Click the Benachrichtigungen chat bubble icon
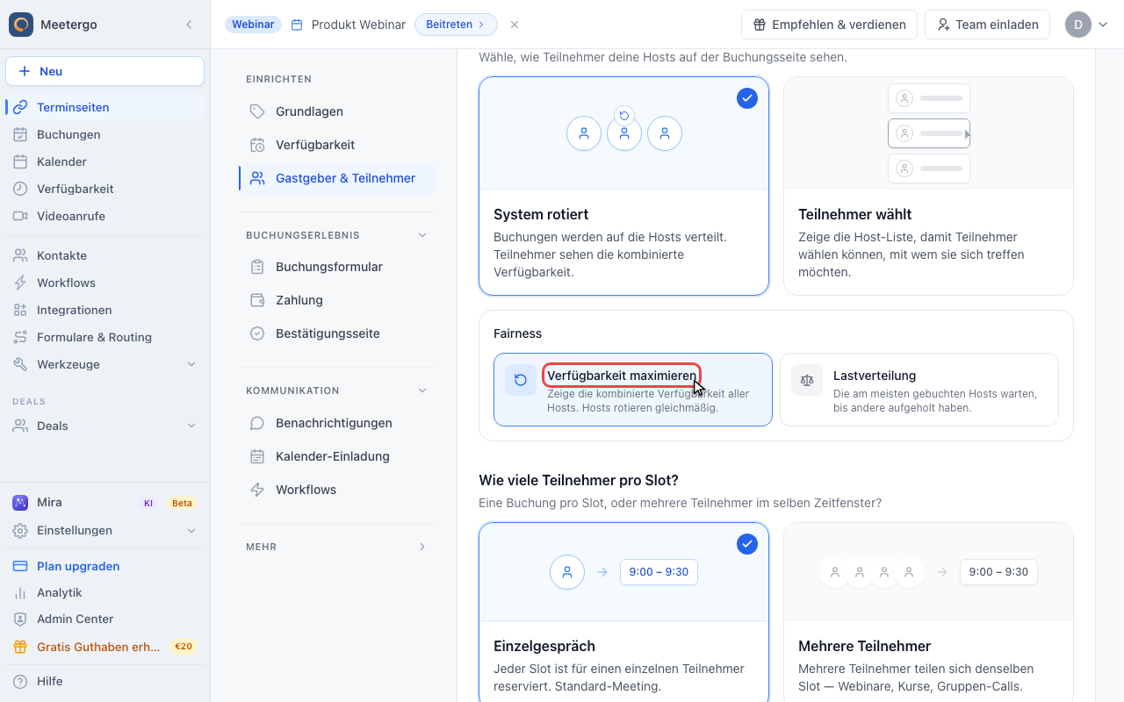The image size is (1124, 702). coord(257,423)
